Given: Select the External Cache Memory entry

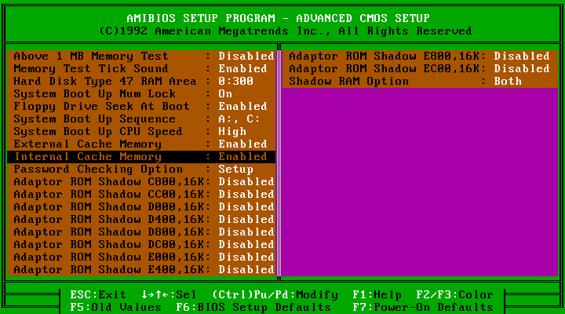Looking at the screenshot, I should point(141,144).
